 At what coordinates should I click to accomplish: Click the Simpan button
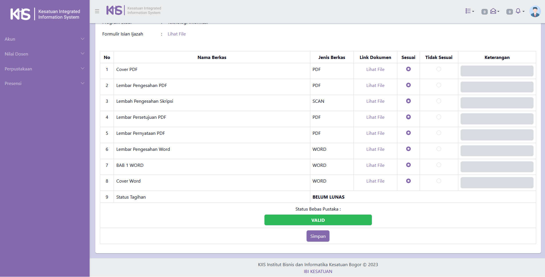pyautogui.click(x=318, y=236)
